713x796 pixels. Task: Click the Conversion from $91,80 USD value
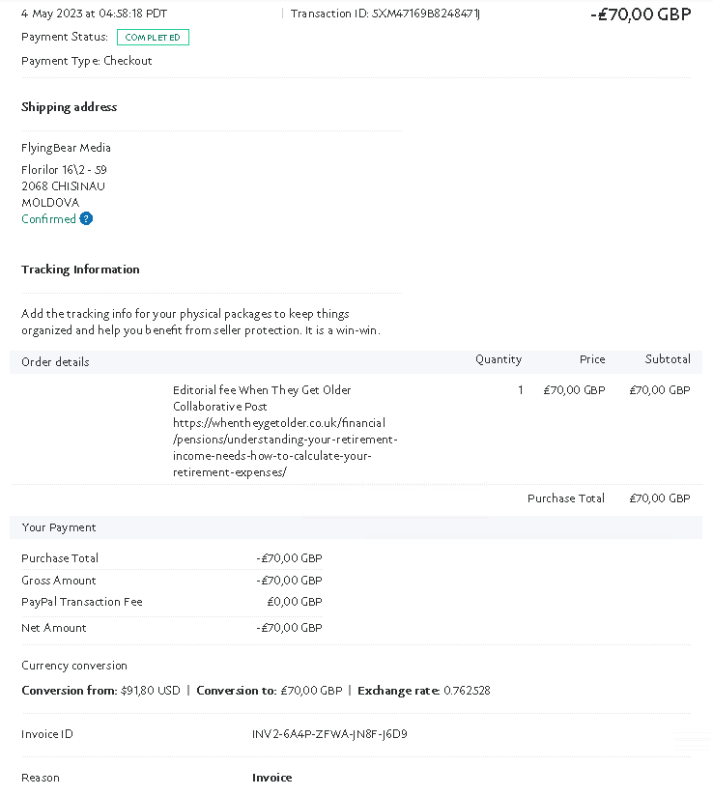[x=151, y=691]
